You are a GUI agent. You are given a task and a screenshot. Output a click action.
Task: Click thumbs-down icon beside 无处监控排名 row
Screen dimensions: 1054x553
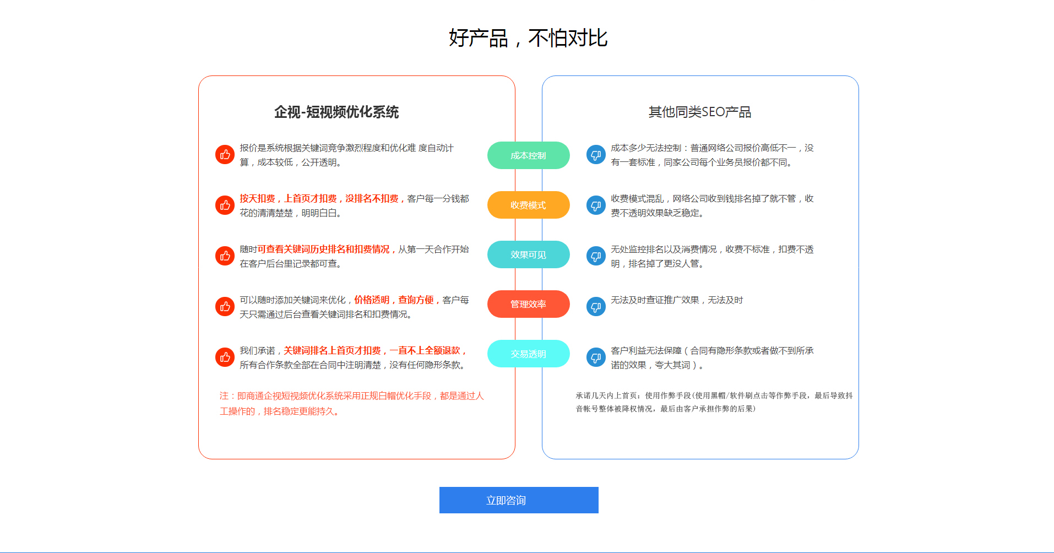(596, 256)
